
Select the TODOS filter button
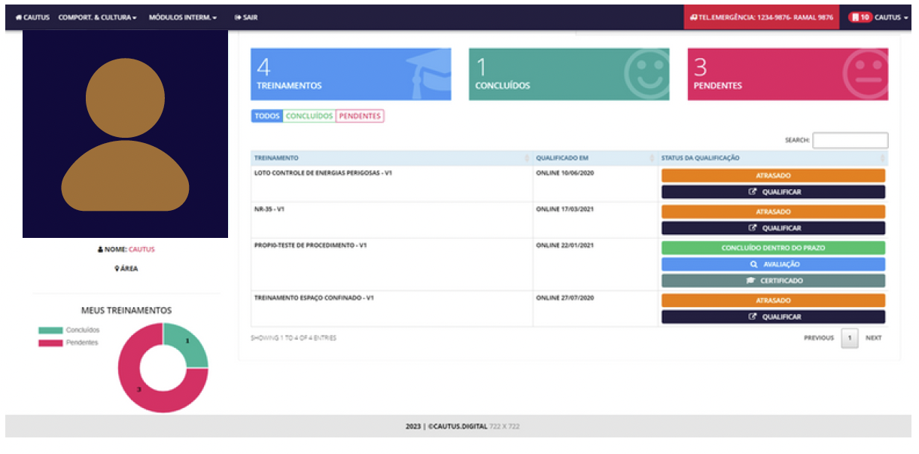pos(266,116)
